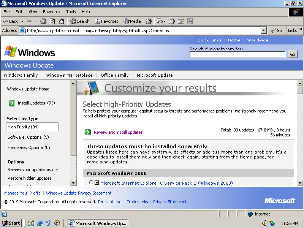Screen dimensions: 304x228
Task: Select Hardware, Optional (0) type
Action: coord(29,147)
